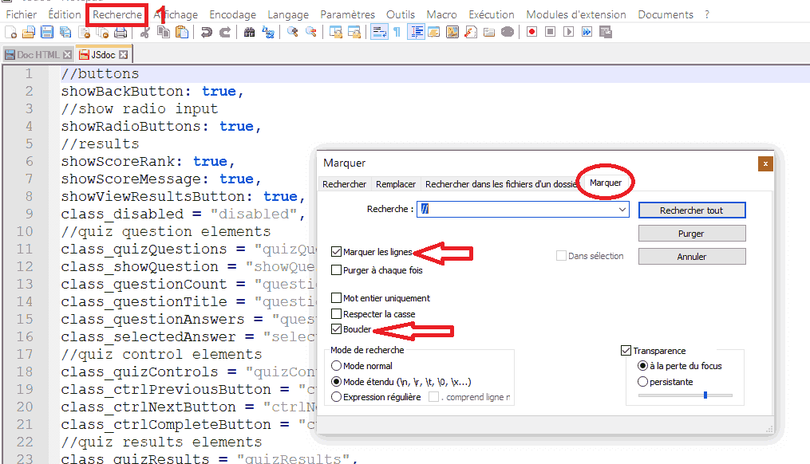The width and height of the screenshot is (810, 464).
Task: Toggle the Word wrap toolbar icon
Action: 379,33
